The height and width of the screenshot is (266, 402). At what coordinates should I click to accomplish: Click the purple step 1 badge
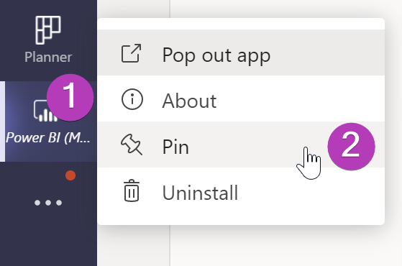coord(70,98)
